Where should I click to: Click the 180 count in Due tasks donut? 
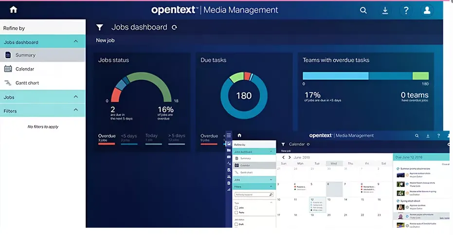244,96
